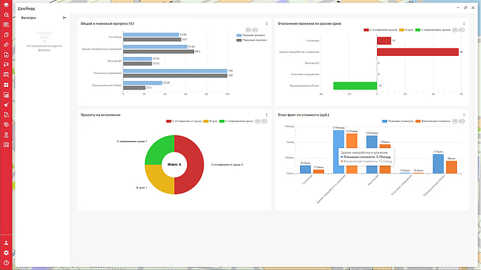Click Inv button in Отклонение проектов legend
Image resolution: width=481 pixels, height=270 pixels.
[x=462, y=29]
